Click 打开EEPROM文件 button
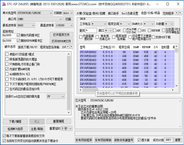Screen dimensions: 184x145 point(62,41)
